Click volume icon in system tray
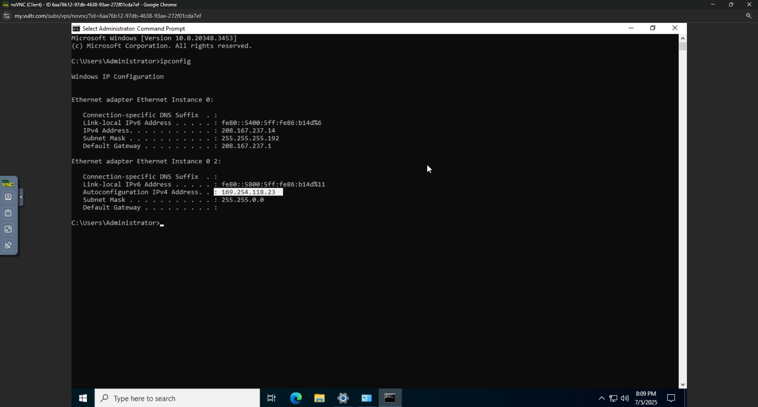The height and width of the screenshot is (407, 758). point(625,398)
